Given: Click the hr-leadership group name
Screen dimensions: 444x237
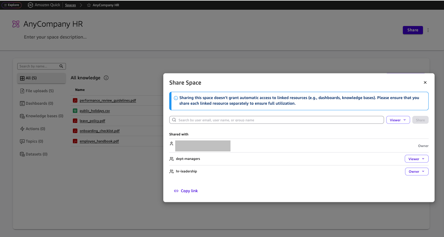Looking at the screenshot, I should point(187,171).
